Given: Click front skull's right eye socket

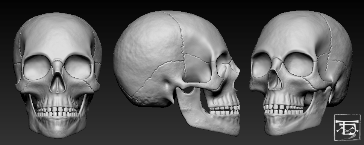Looking at the screenshot, I should pos(77,67).
